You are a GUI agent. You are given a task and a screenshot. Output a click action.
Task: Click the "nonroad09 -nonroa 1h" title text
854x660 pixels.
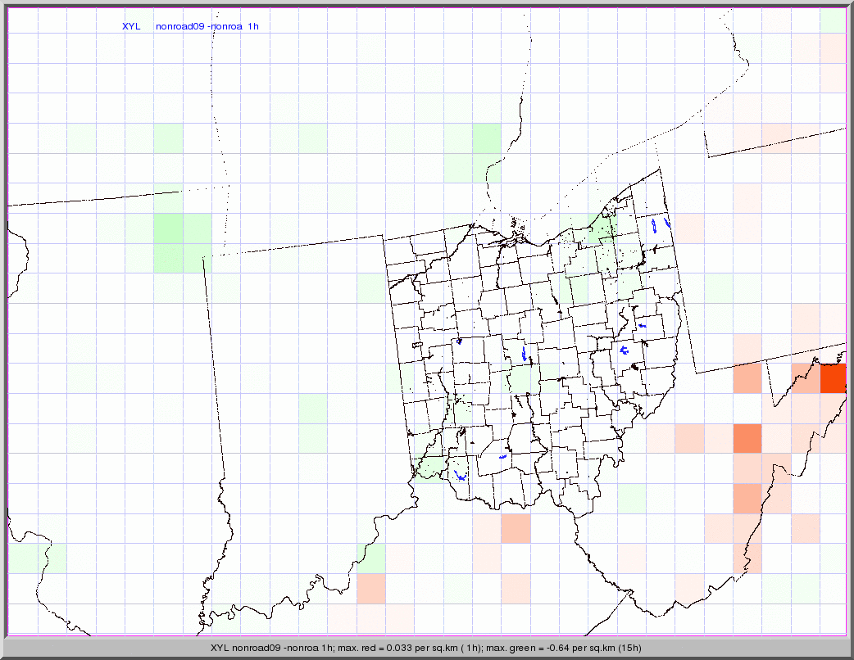pyautogui.click(x=207, y=26)
